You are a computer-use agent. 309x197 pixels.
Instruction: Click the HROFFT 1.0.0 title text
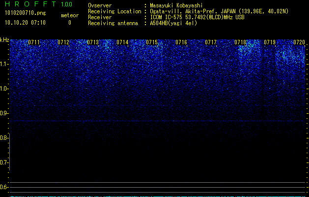point(39,4)
